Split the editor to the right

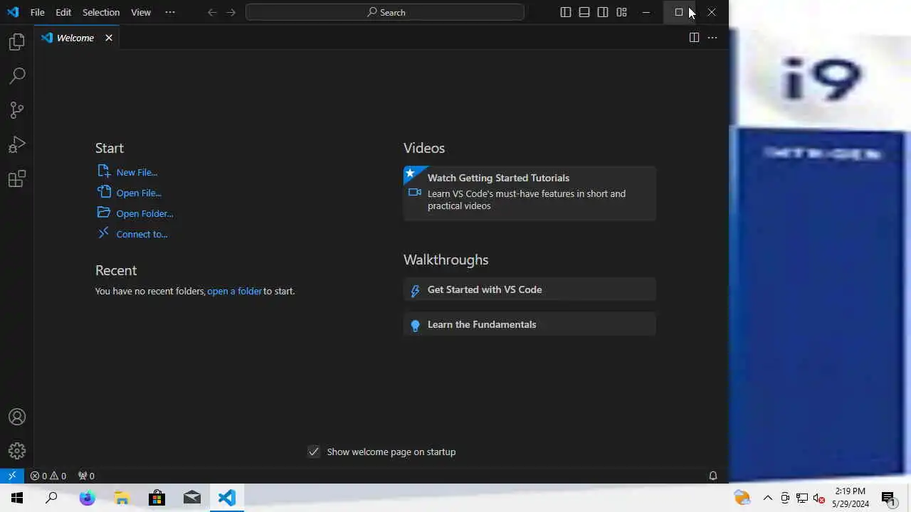(694, 38)
